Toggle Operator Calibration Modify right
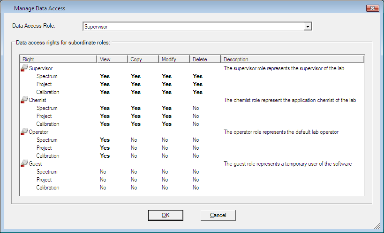The width and height of the screenshot is (384, 233). coord(165,156)
